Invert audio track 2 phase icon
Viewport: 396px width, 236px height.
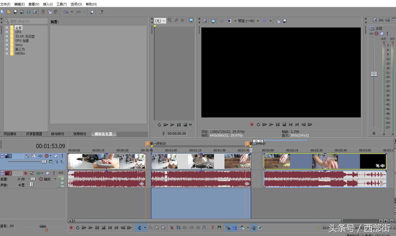coord(32,173)
